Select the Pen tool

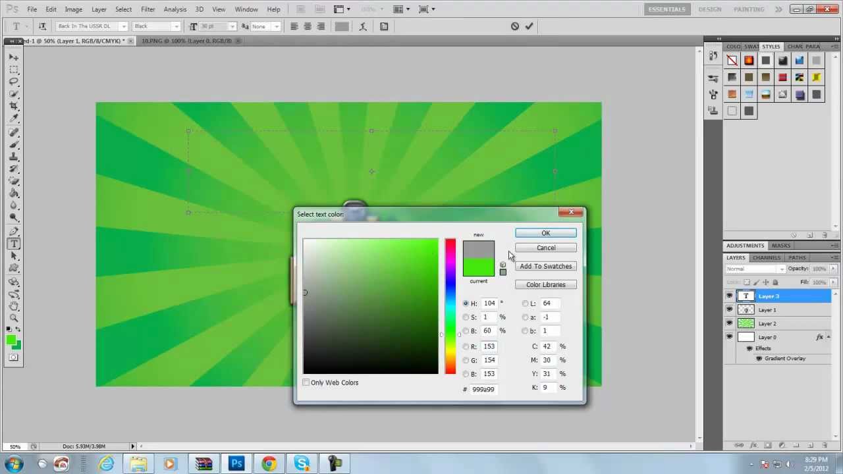[14, 231]
